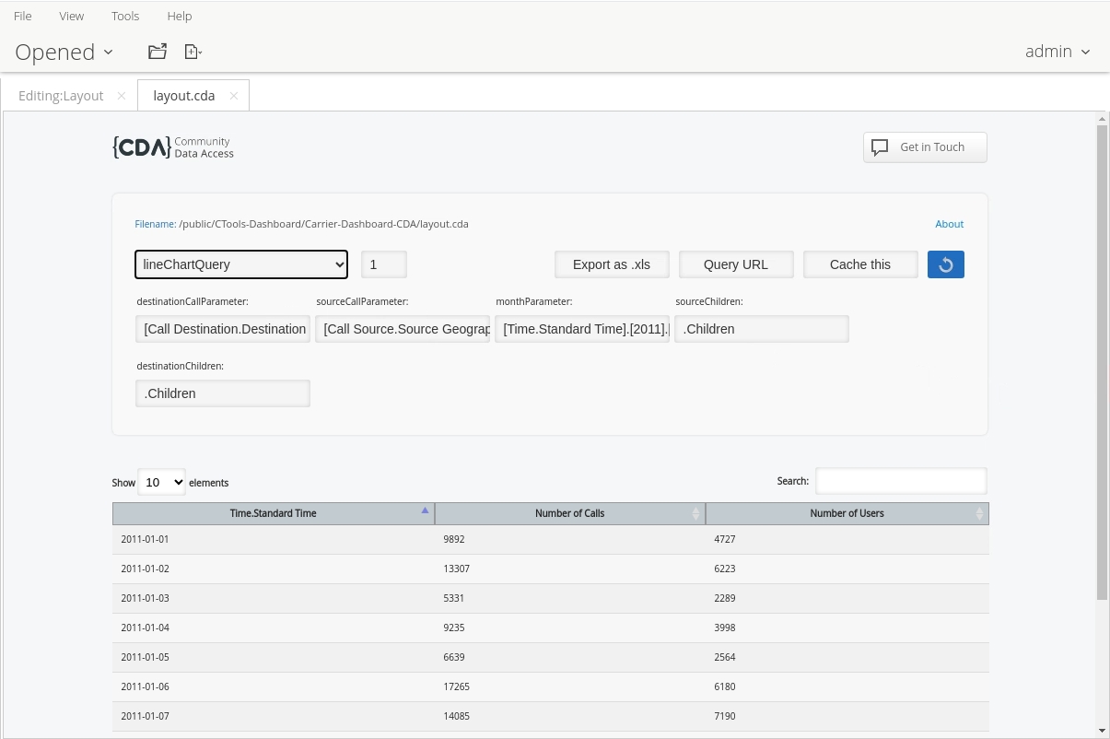This screenshot has width=1110, height=739.
Task: Close the layout.cda tab
Action: coord(234,96)
